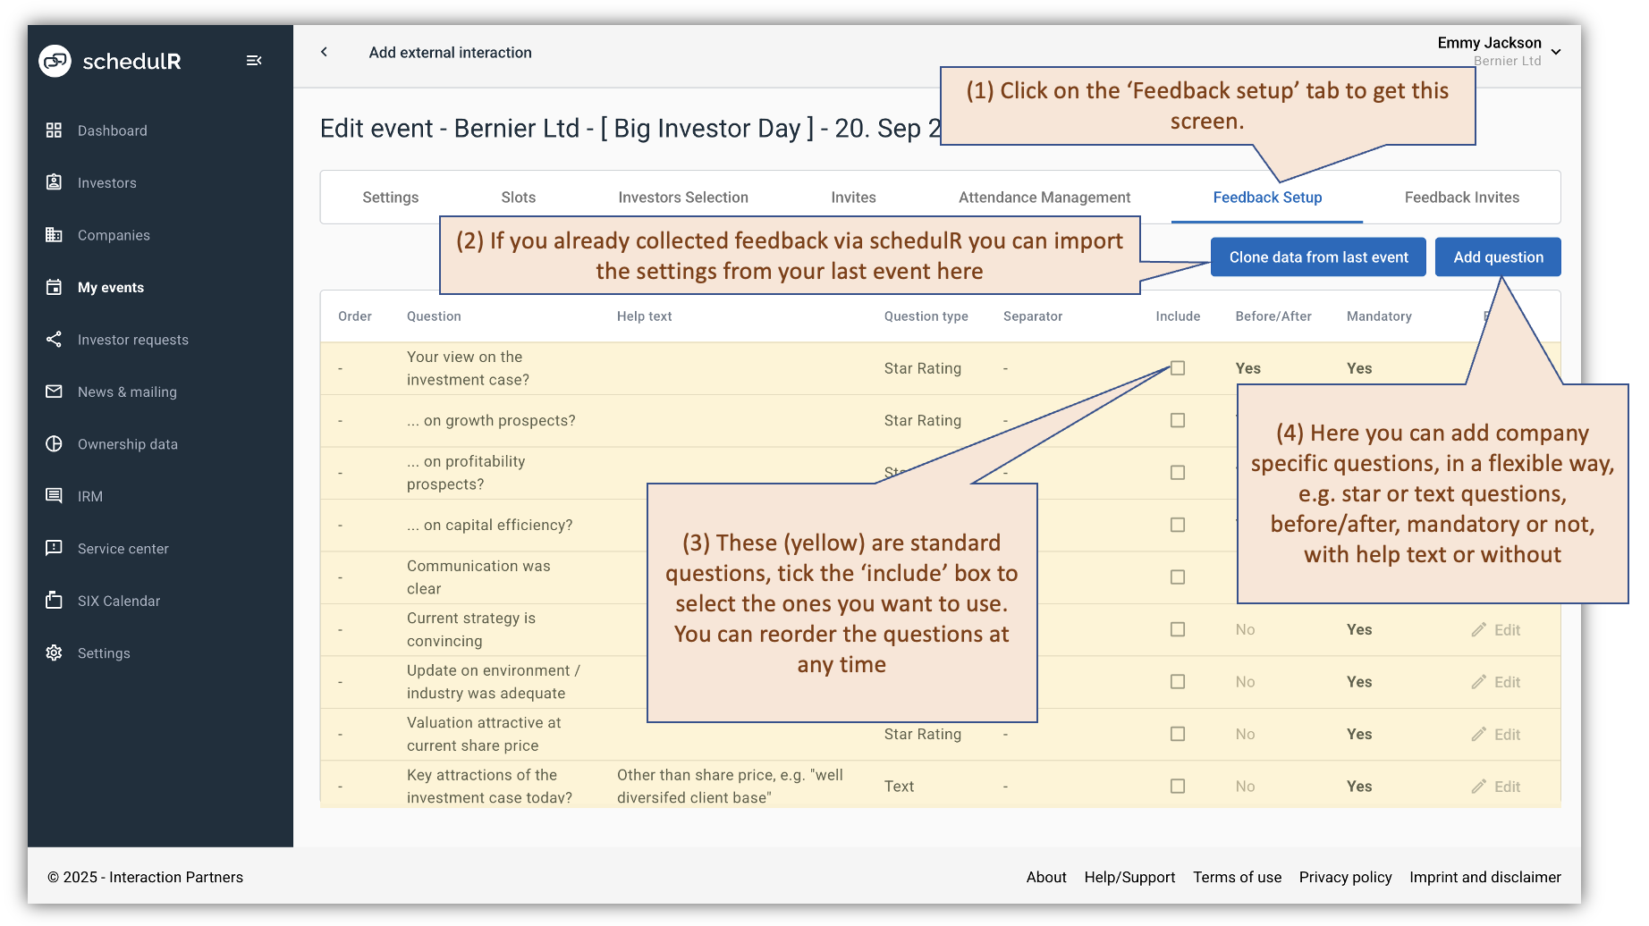Open News & mailing envelope icon
The height and width of the screenshot is (926, 1649).
(54, 391)
